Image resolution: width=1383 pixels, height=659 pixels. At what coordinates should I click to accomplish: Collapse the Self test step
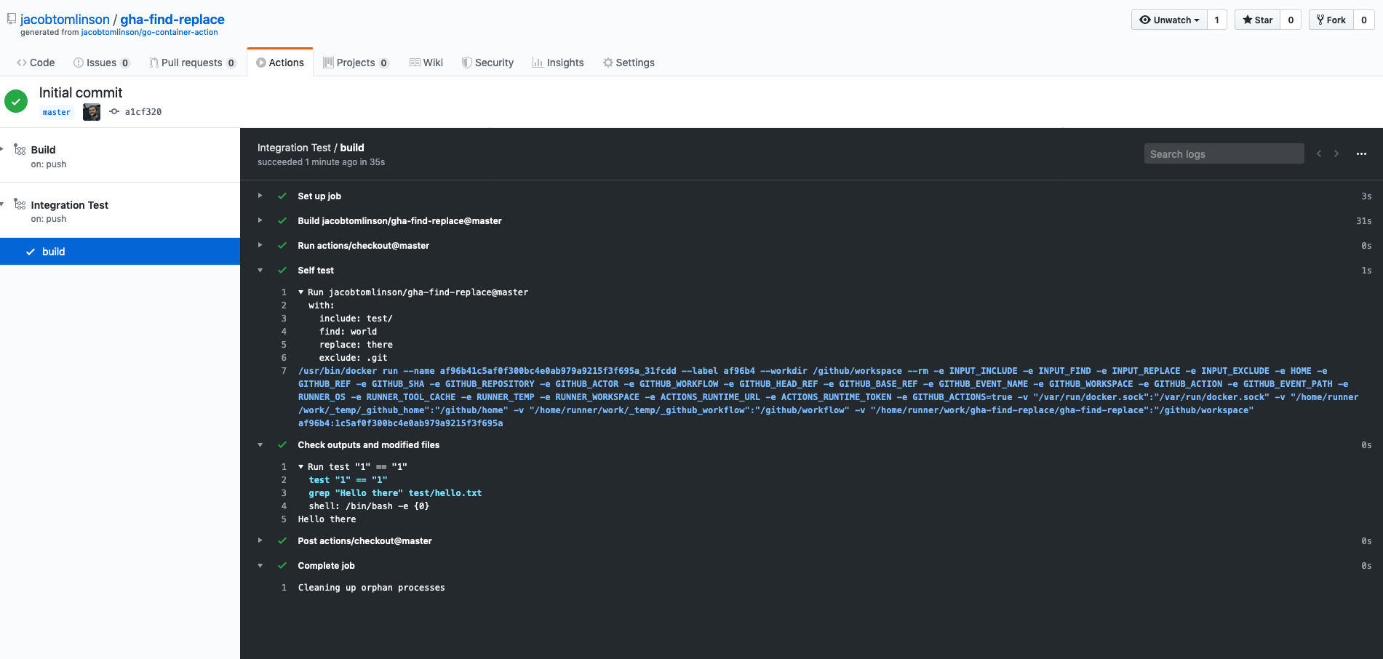coord(260,270)
